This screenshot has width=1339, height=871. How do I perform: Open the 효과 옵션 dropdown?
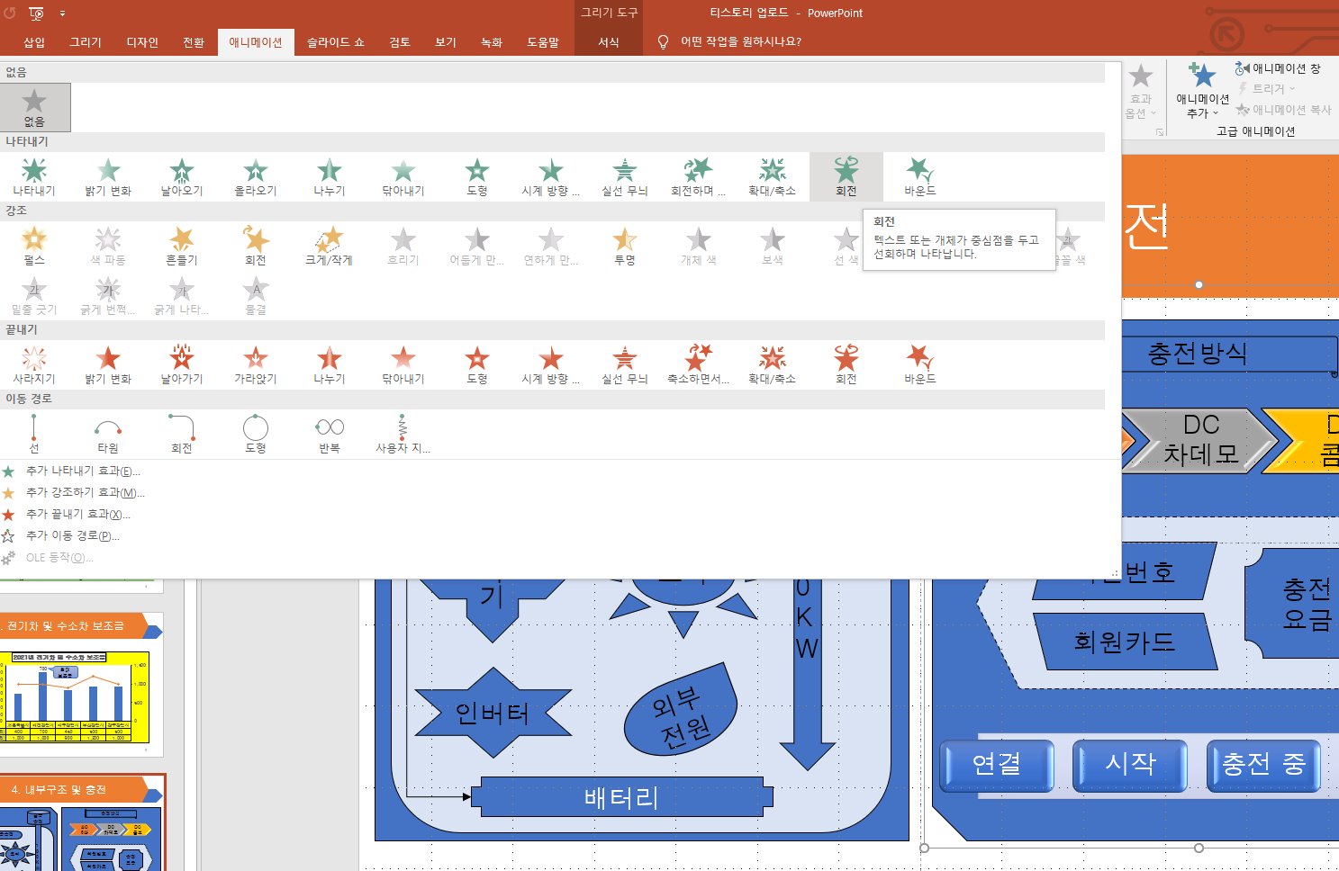coord(1141,92)
